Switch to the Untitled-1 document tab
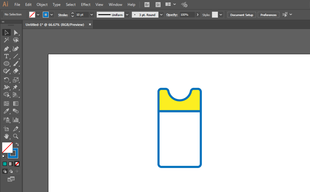310x192 pixels. [55, 25]
